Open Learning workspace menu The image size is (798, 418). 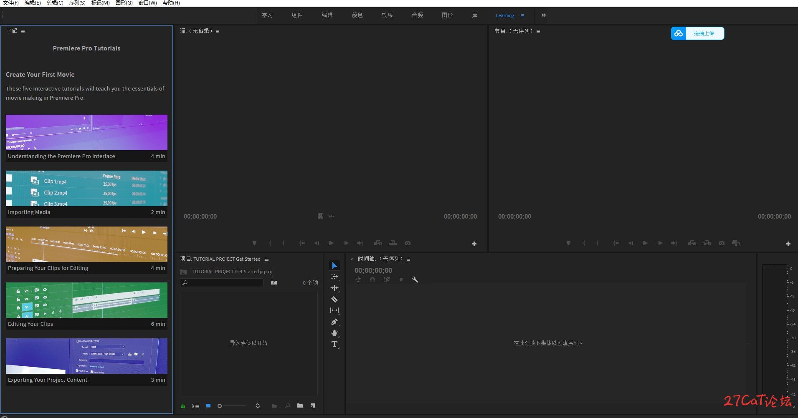522,15
